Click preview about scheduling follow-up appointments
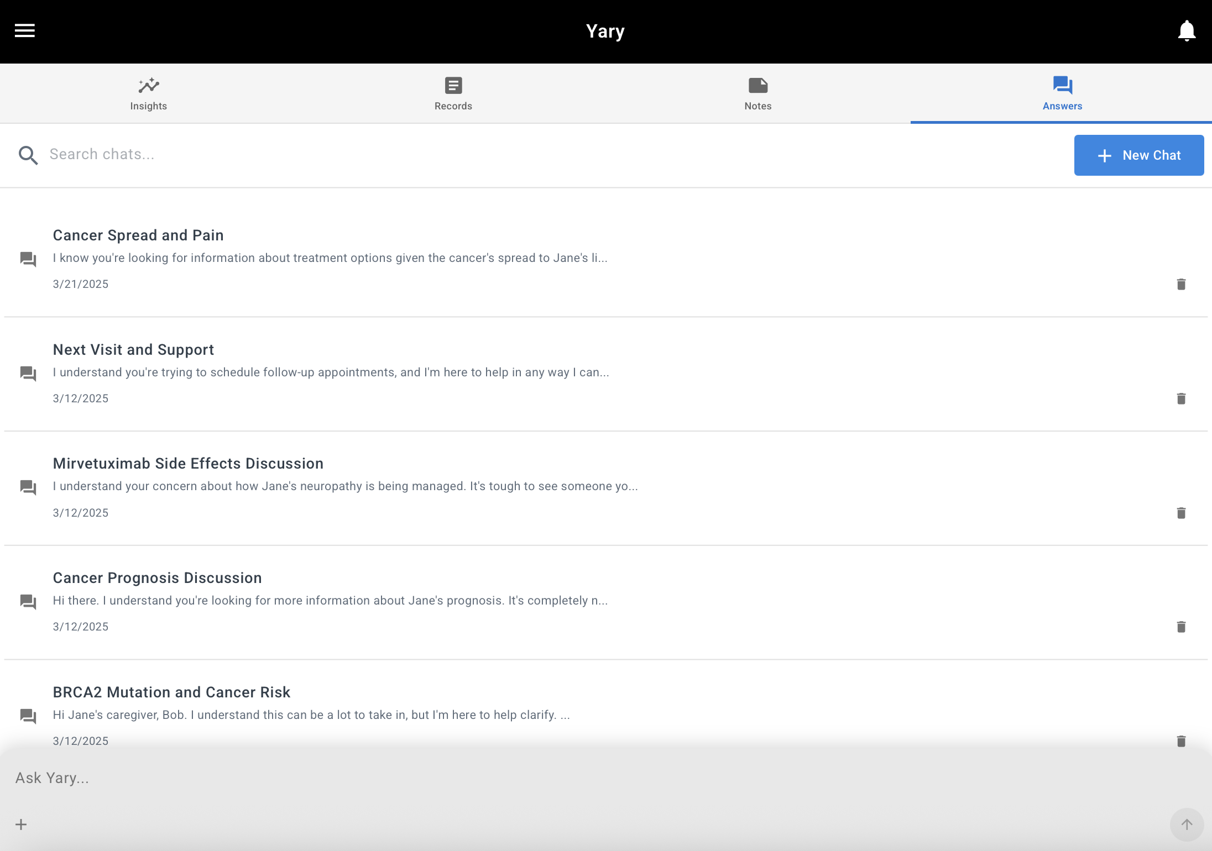1212x851 pixels. point(331,372)
